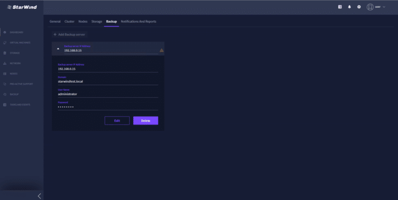The height and width of the screenshot is (200, 398).
Task: Go to Network in the sidebar
Action: [15, 63]
